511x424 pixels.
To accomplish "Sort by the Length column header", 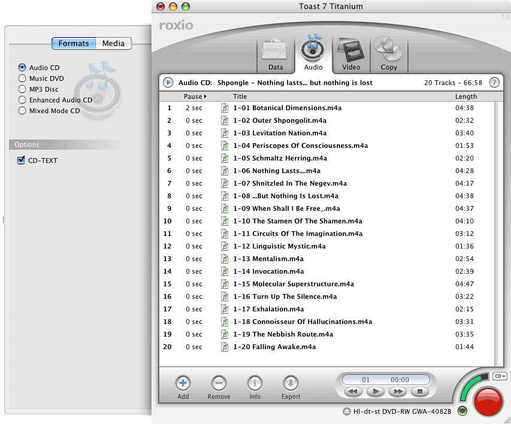I will tap(466, 96).
